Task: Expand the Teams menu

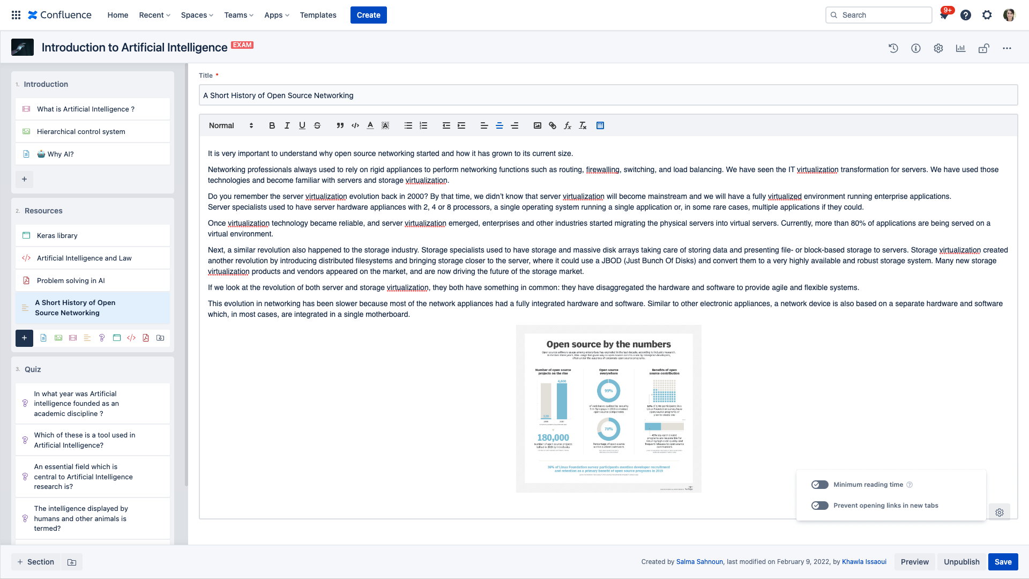Action: tap(238, 15)
